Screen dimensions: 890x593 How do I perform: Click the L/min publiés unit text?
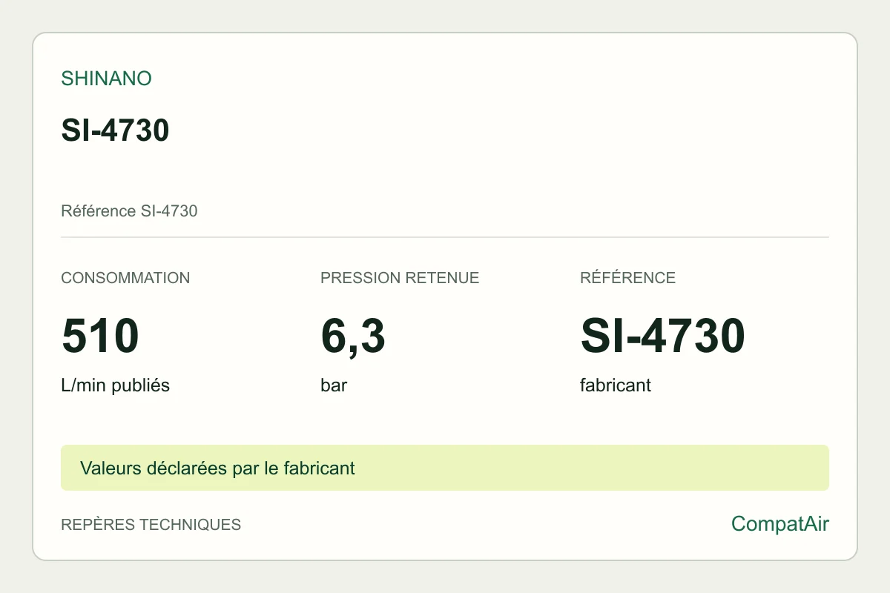click(x=115, y=385)
